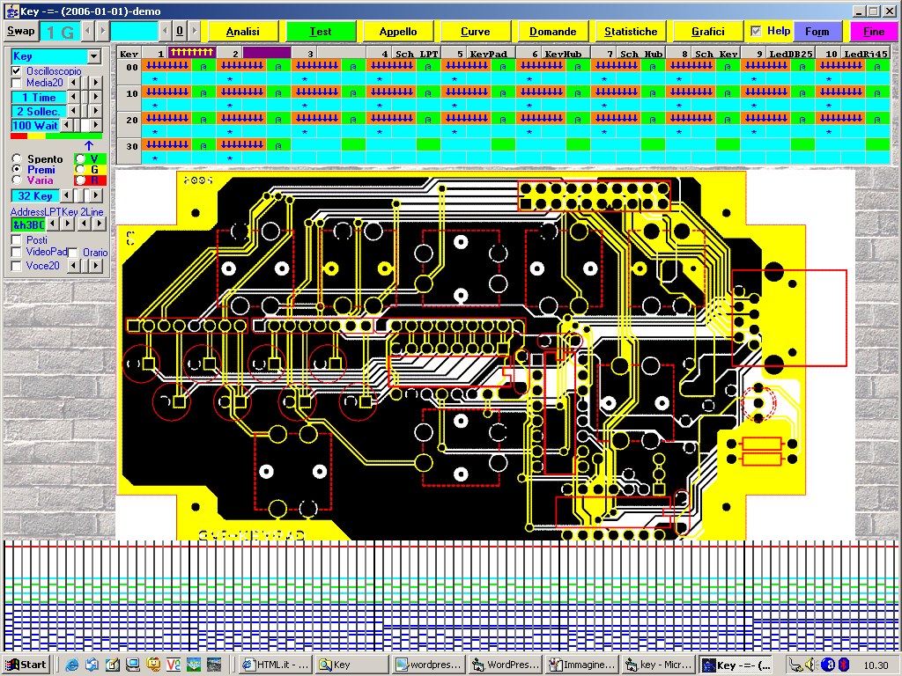Click the blue up arrow icon
Screen dimensions: 902x676
point(88,145)
